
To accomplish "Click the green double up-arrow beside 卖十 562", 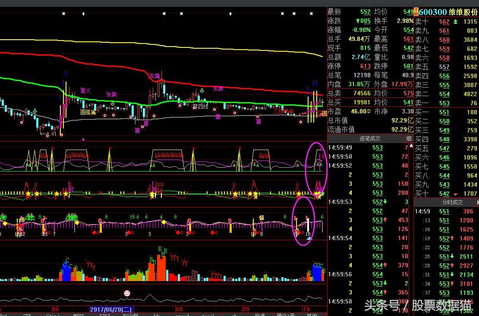I will pyautogui.click(x=455, y=22).
